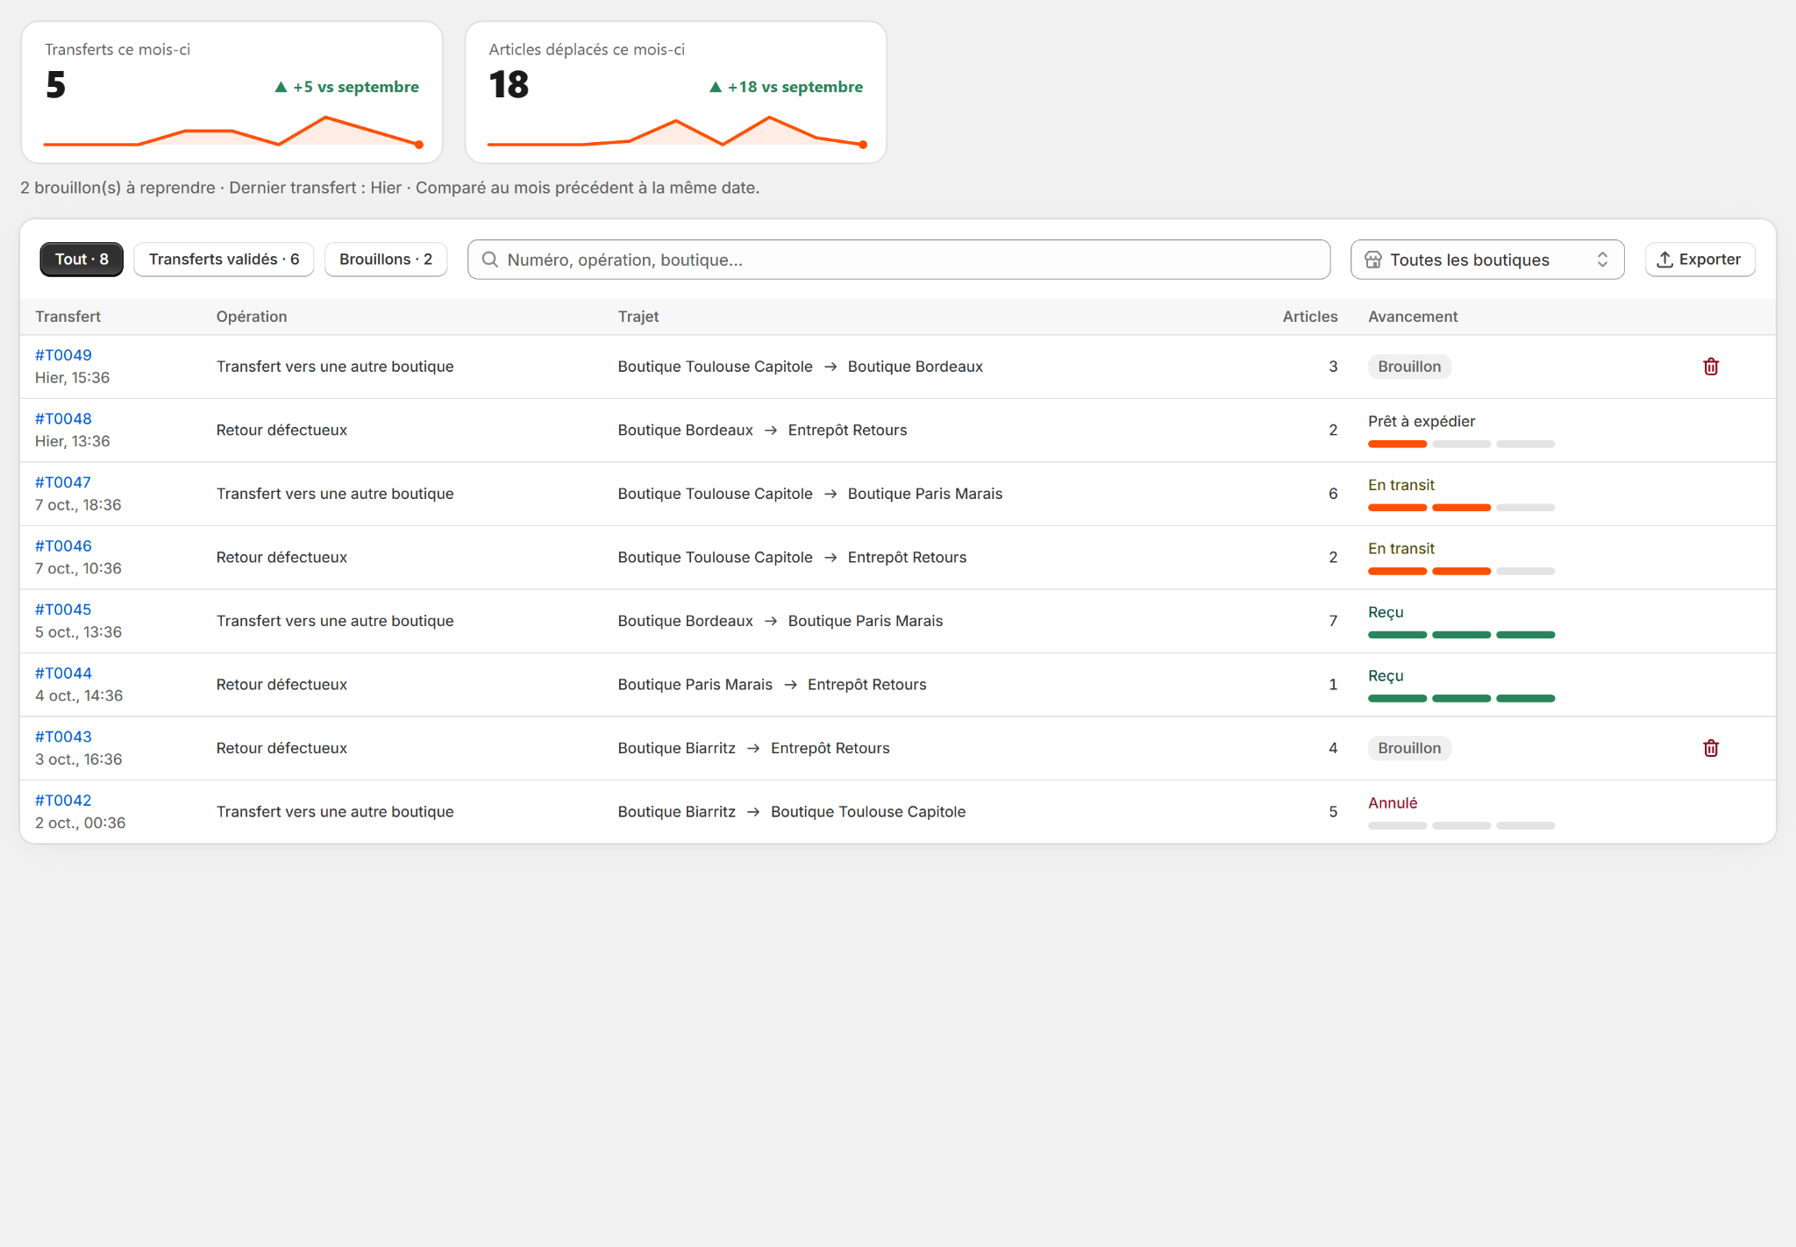The width and height of the screenshot is (1796, 1247).
Task: Open transfer link #T0047
Action: pyautogui.click(x=63, y=482)
